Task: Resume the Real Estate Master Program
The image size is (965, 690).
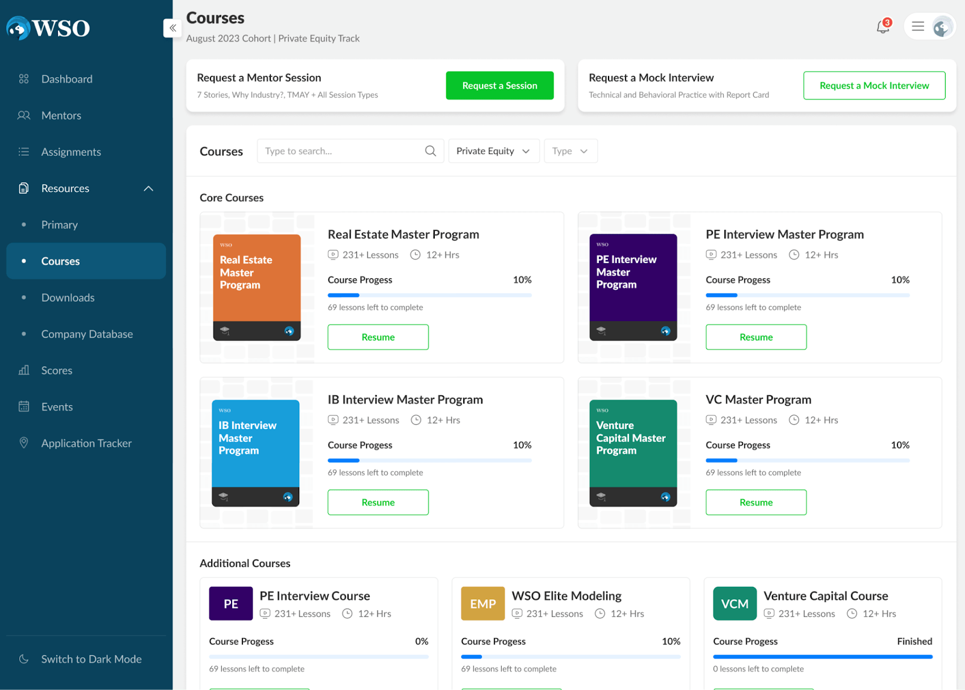Action: tap(378, 337)
